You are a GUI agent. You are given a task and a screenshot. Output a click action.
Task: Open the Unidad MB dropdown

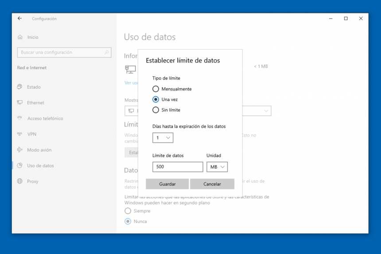coord(217,167)
